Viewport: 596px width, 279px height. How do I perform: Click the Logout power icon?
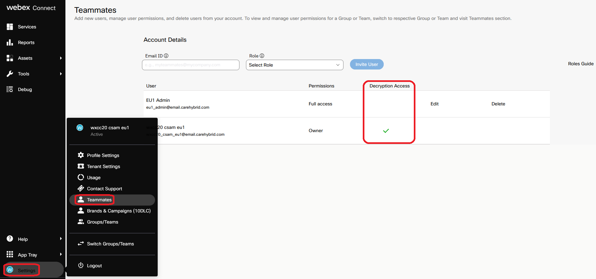pos(81,265)
